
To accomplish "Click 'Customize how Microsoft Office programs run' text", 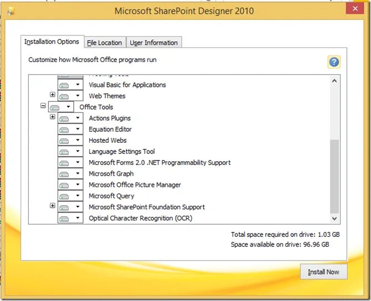I will click(x=93, y=60).
